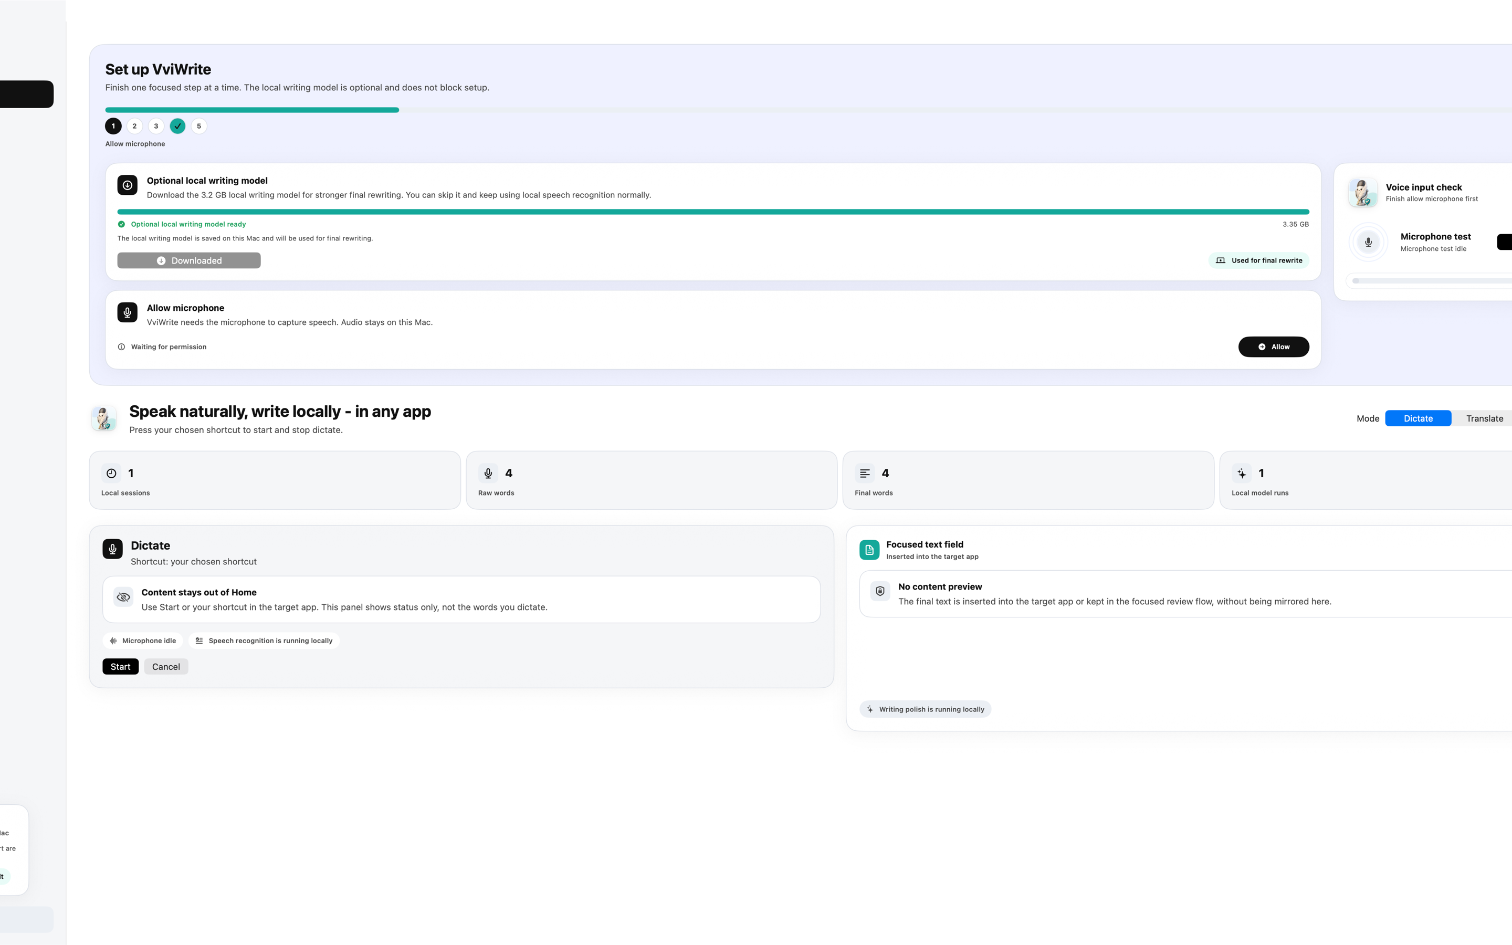Click the clock icon in Local sessions card

(111, 474)
